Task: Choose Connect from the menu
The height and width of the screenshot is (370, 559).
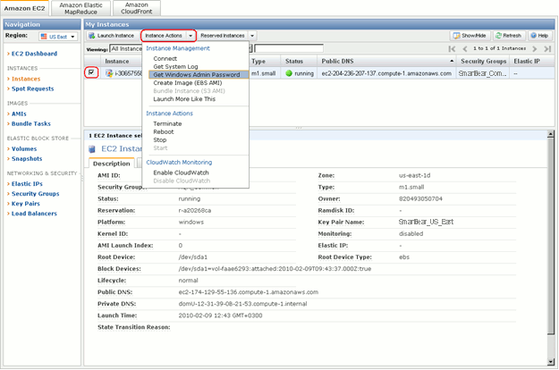Action: (x=165, y=58)
